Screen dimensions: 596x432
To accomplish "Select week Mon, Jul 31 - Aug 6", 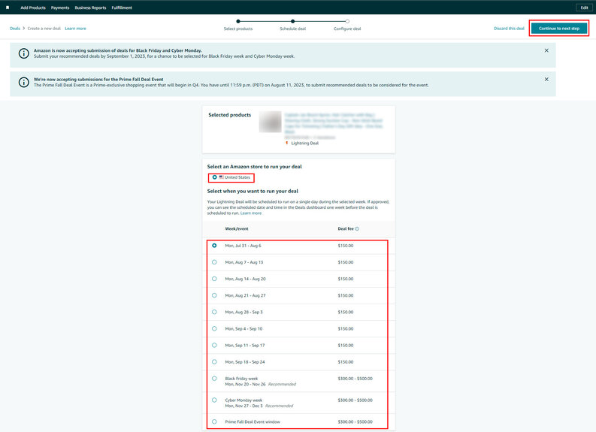I will 214,246.
